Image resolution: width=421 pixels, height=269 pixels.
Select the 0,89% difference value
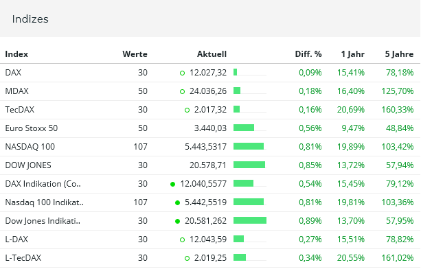point(310,221)
